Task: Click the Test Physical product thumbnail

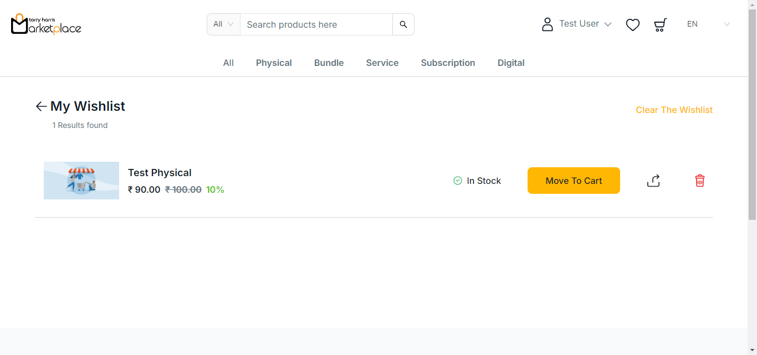Action: (81, 181)
